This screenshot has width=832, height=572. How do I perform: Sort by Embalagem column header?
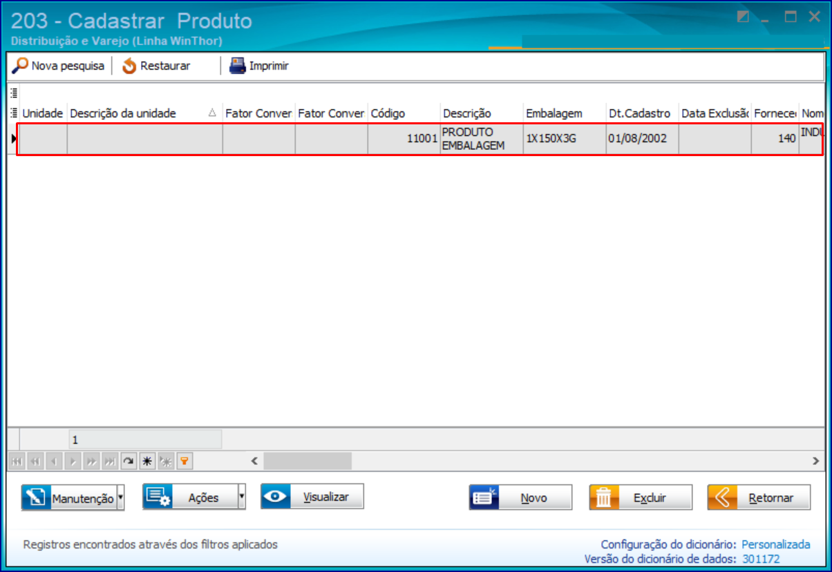(x=565, y=113)
